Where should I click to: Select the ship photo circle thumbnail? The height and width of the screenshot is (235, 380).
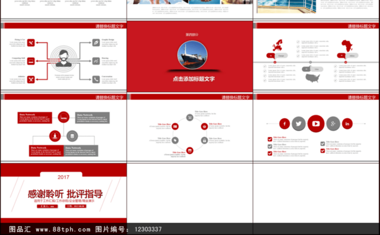click(x=192, y=55)
